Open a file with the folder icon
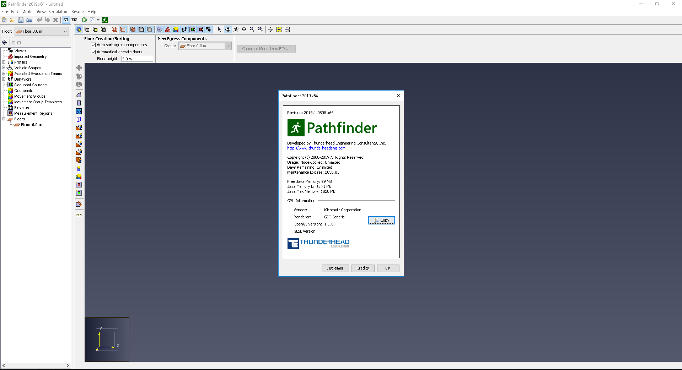Screen dimensions: 682x370 (12, 20)
